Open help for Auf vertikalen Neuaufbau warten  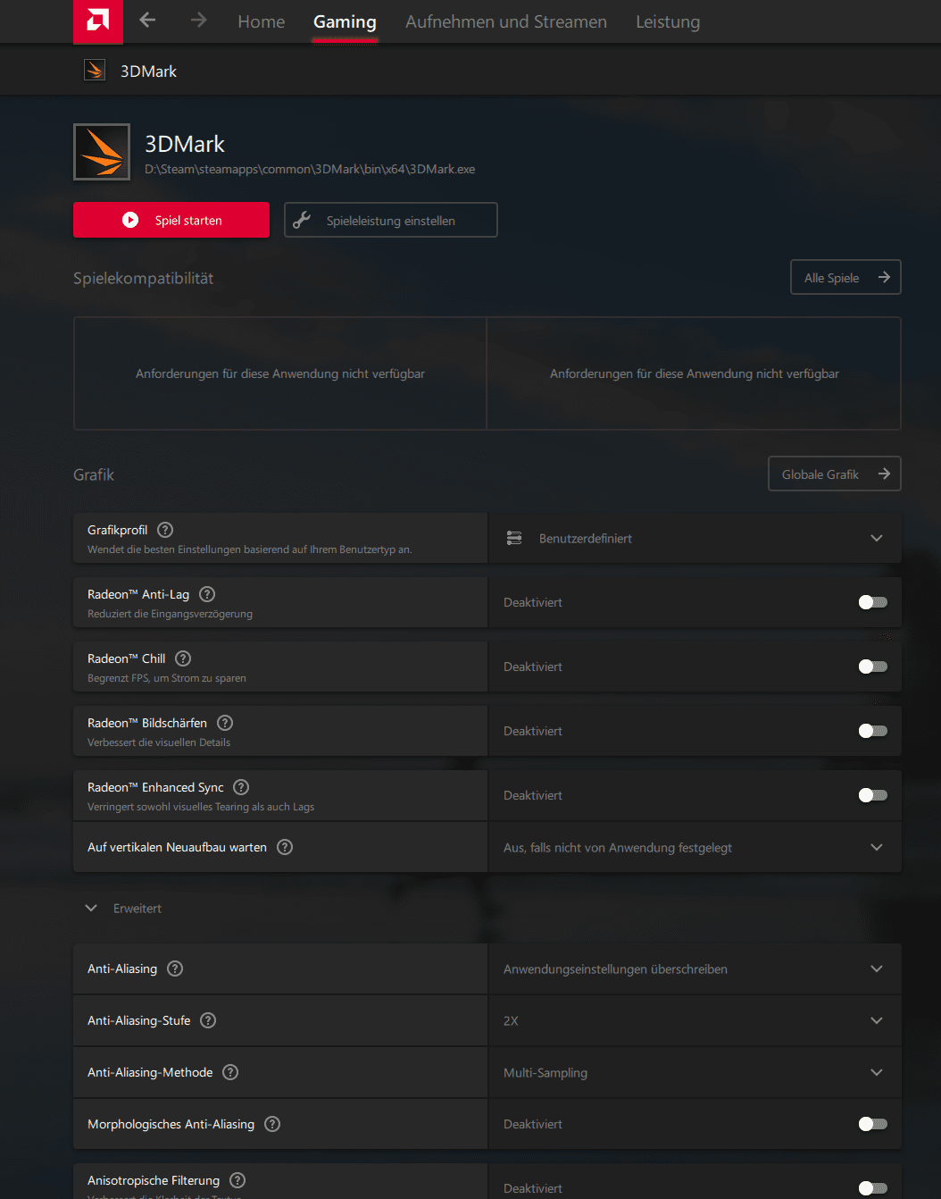click(285, 847)
